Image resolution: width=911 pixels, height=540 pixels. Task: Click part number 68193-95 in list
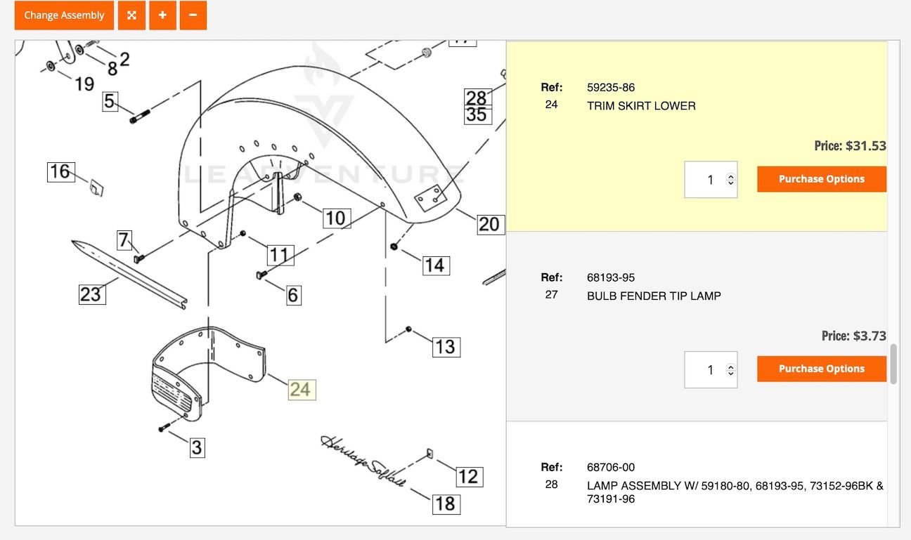[610, 277]
